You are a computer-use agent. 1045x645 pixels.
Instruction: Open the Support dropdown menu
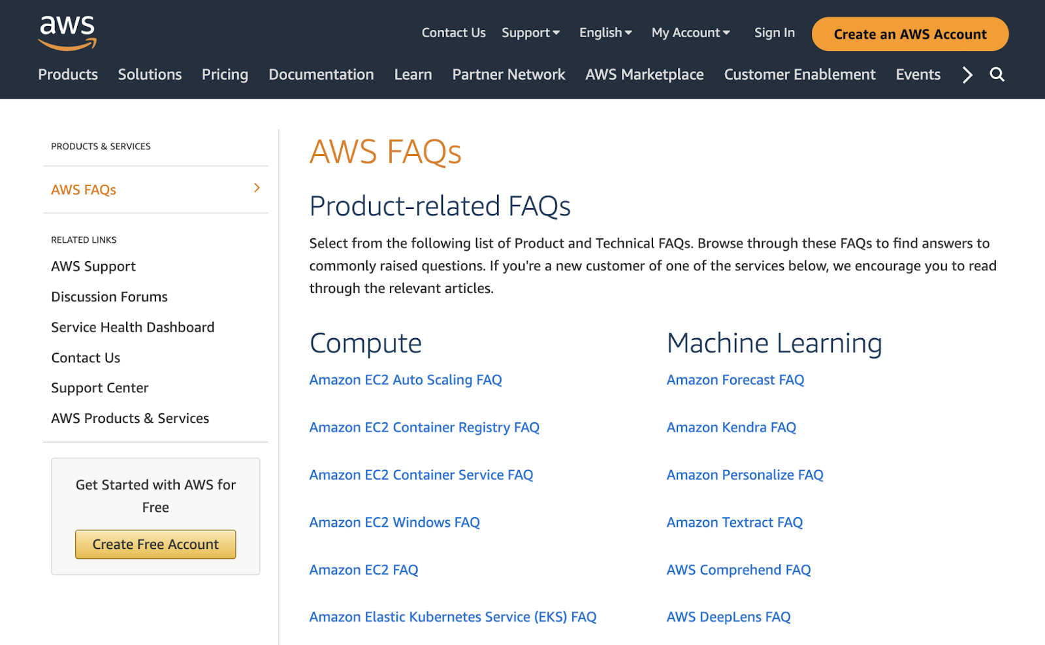point(530,33)
